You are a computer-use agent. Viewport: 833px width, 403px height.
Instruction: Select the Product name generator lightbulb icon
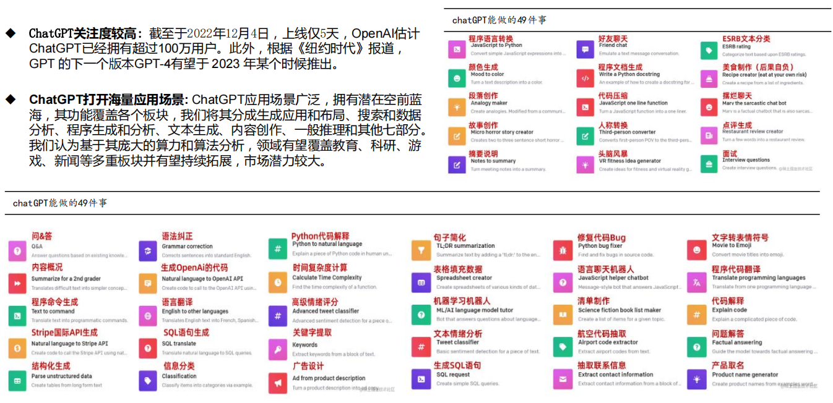click(696, 379)
